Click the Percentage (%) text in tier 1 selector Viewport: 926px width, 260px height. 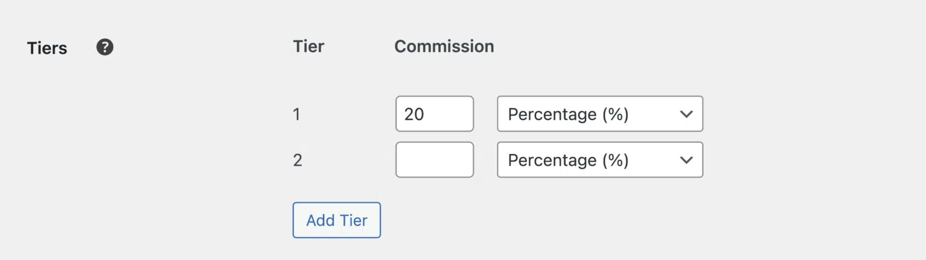click(569, 114)
